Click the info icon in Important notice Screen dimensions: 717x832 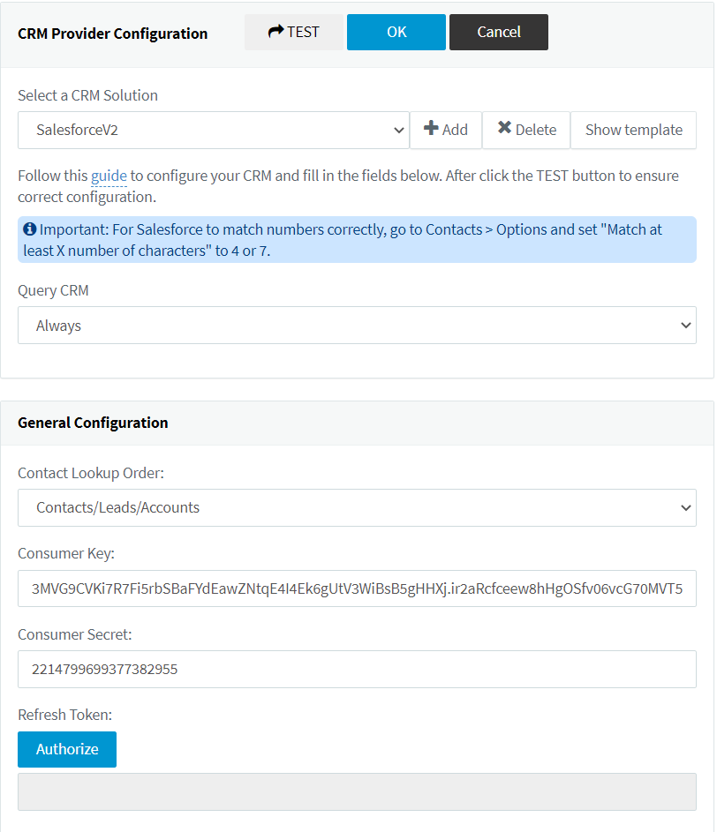coord(30,229)
